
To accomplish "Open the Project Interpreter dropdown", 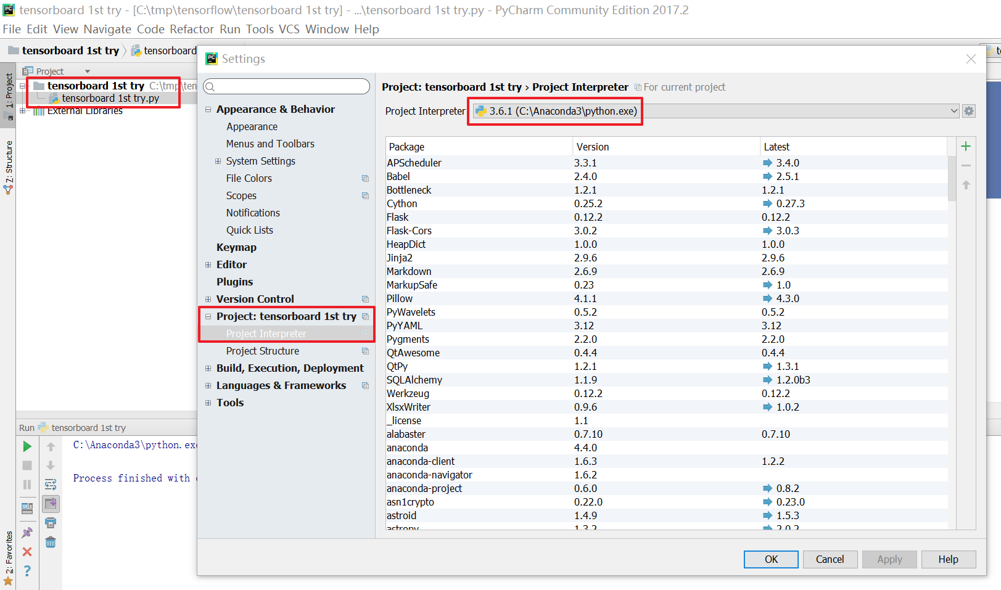I will [x=954, y=111].
